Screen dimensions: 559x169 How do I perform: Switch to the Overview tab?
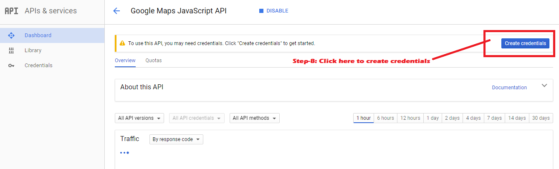[125, 61]
